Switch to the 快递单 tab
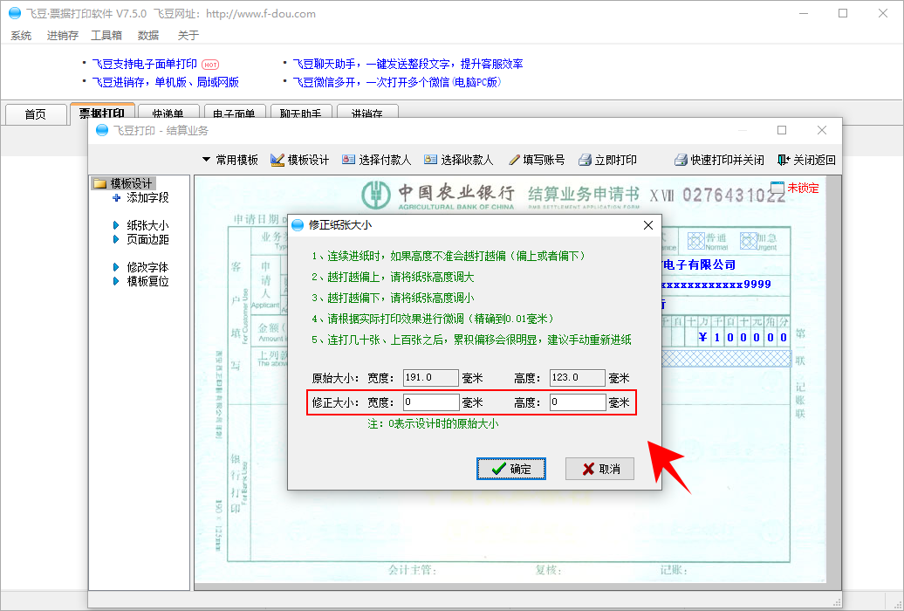This screenshot has height=611, width=904. point(168,113)
